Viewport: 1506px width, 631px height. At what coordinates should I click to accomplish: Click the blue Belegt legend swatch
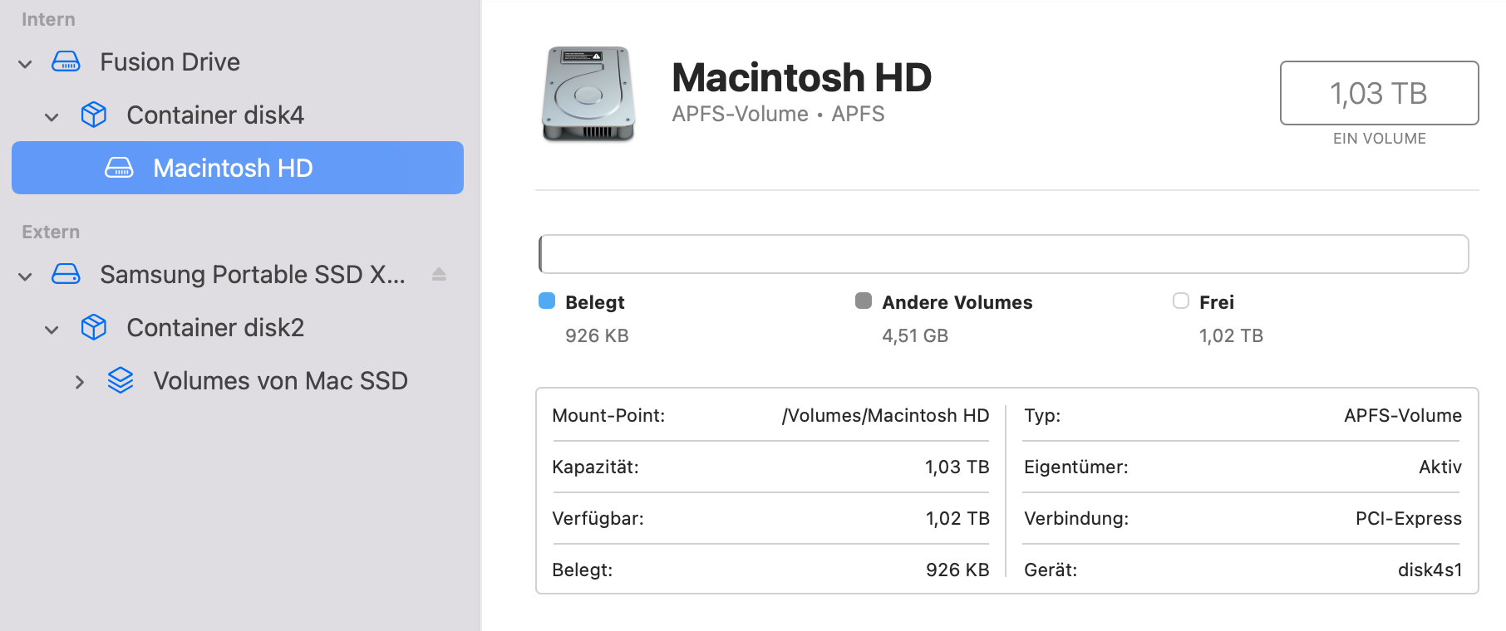(x=547, y=301)
